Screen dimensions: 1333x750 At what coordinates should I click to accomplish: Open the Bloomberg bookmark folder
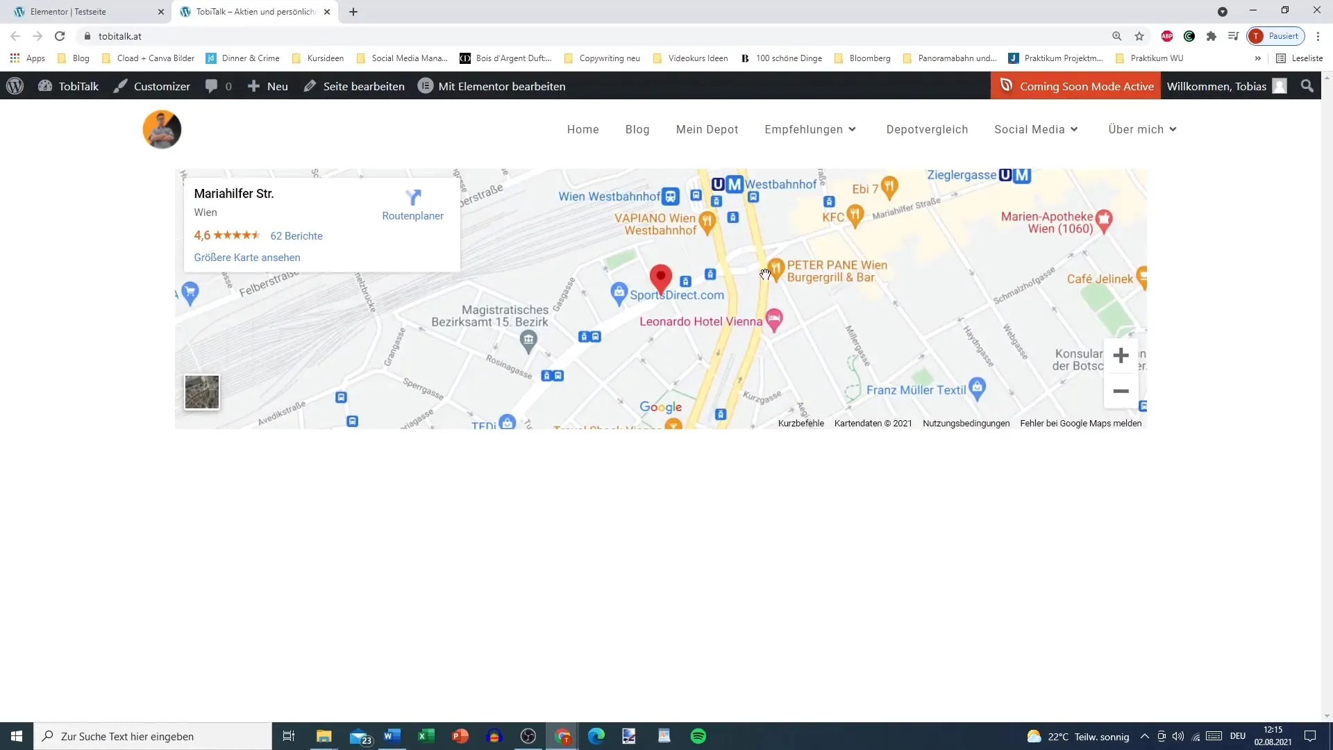862,58
